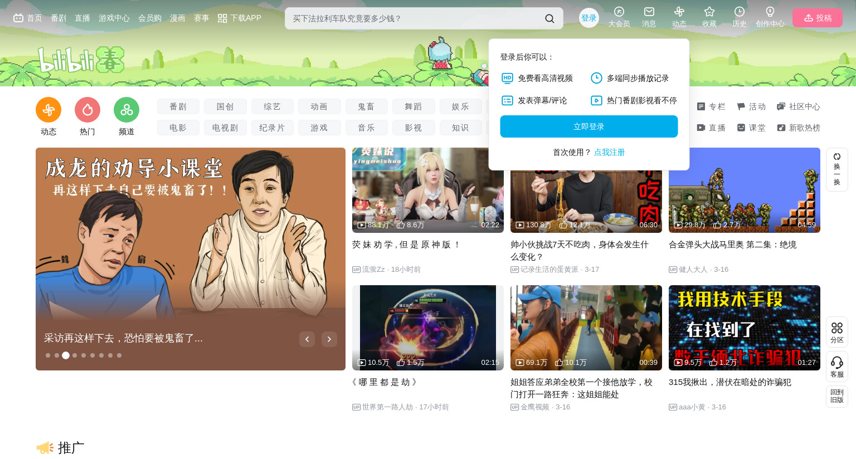Image resolution: width=856 pixels, height=459 pixels.
Task: Open 大会员 membership icon
Action: click(x=619, y=17)
